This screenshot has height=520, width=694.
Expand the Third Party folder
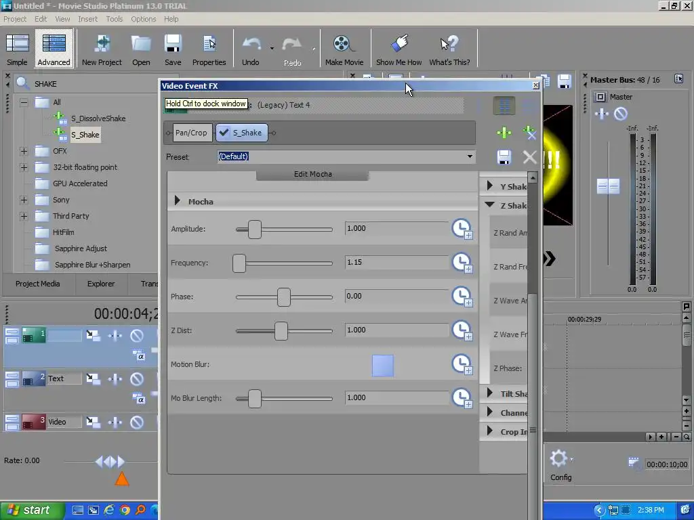24,216
